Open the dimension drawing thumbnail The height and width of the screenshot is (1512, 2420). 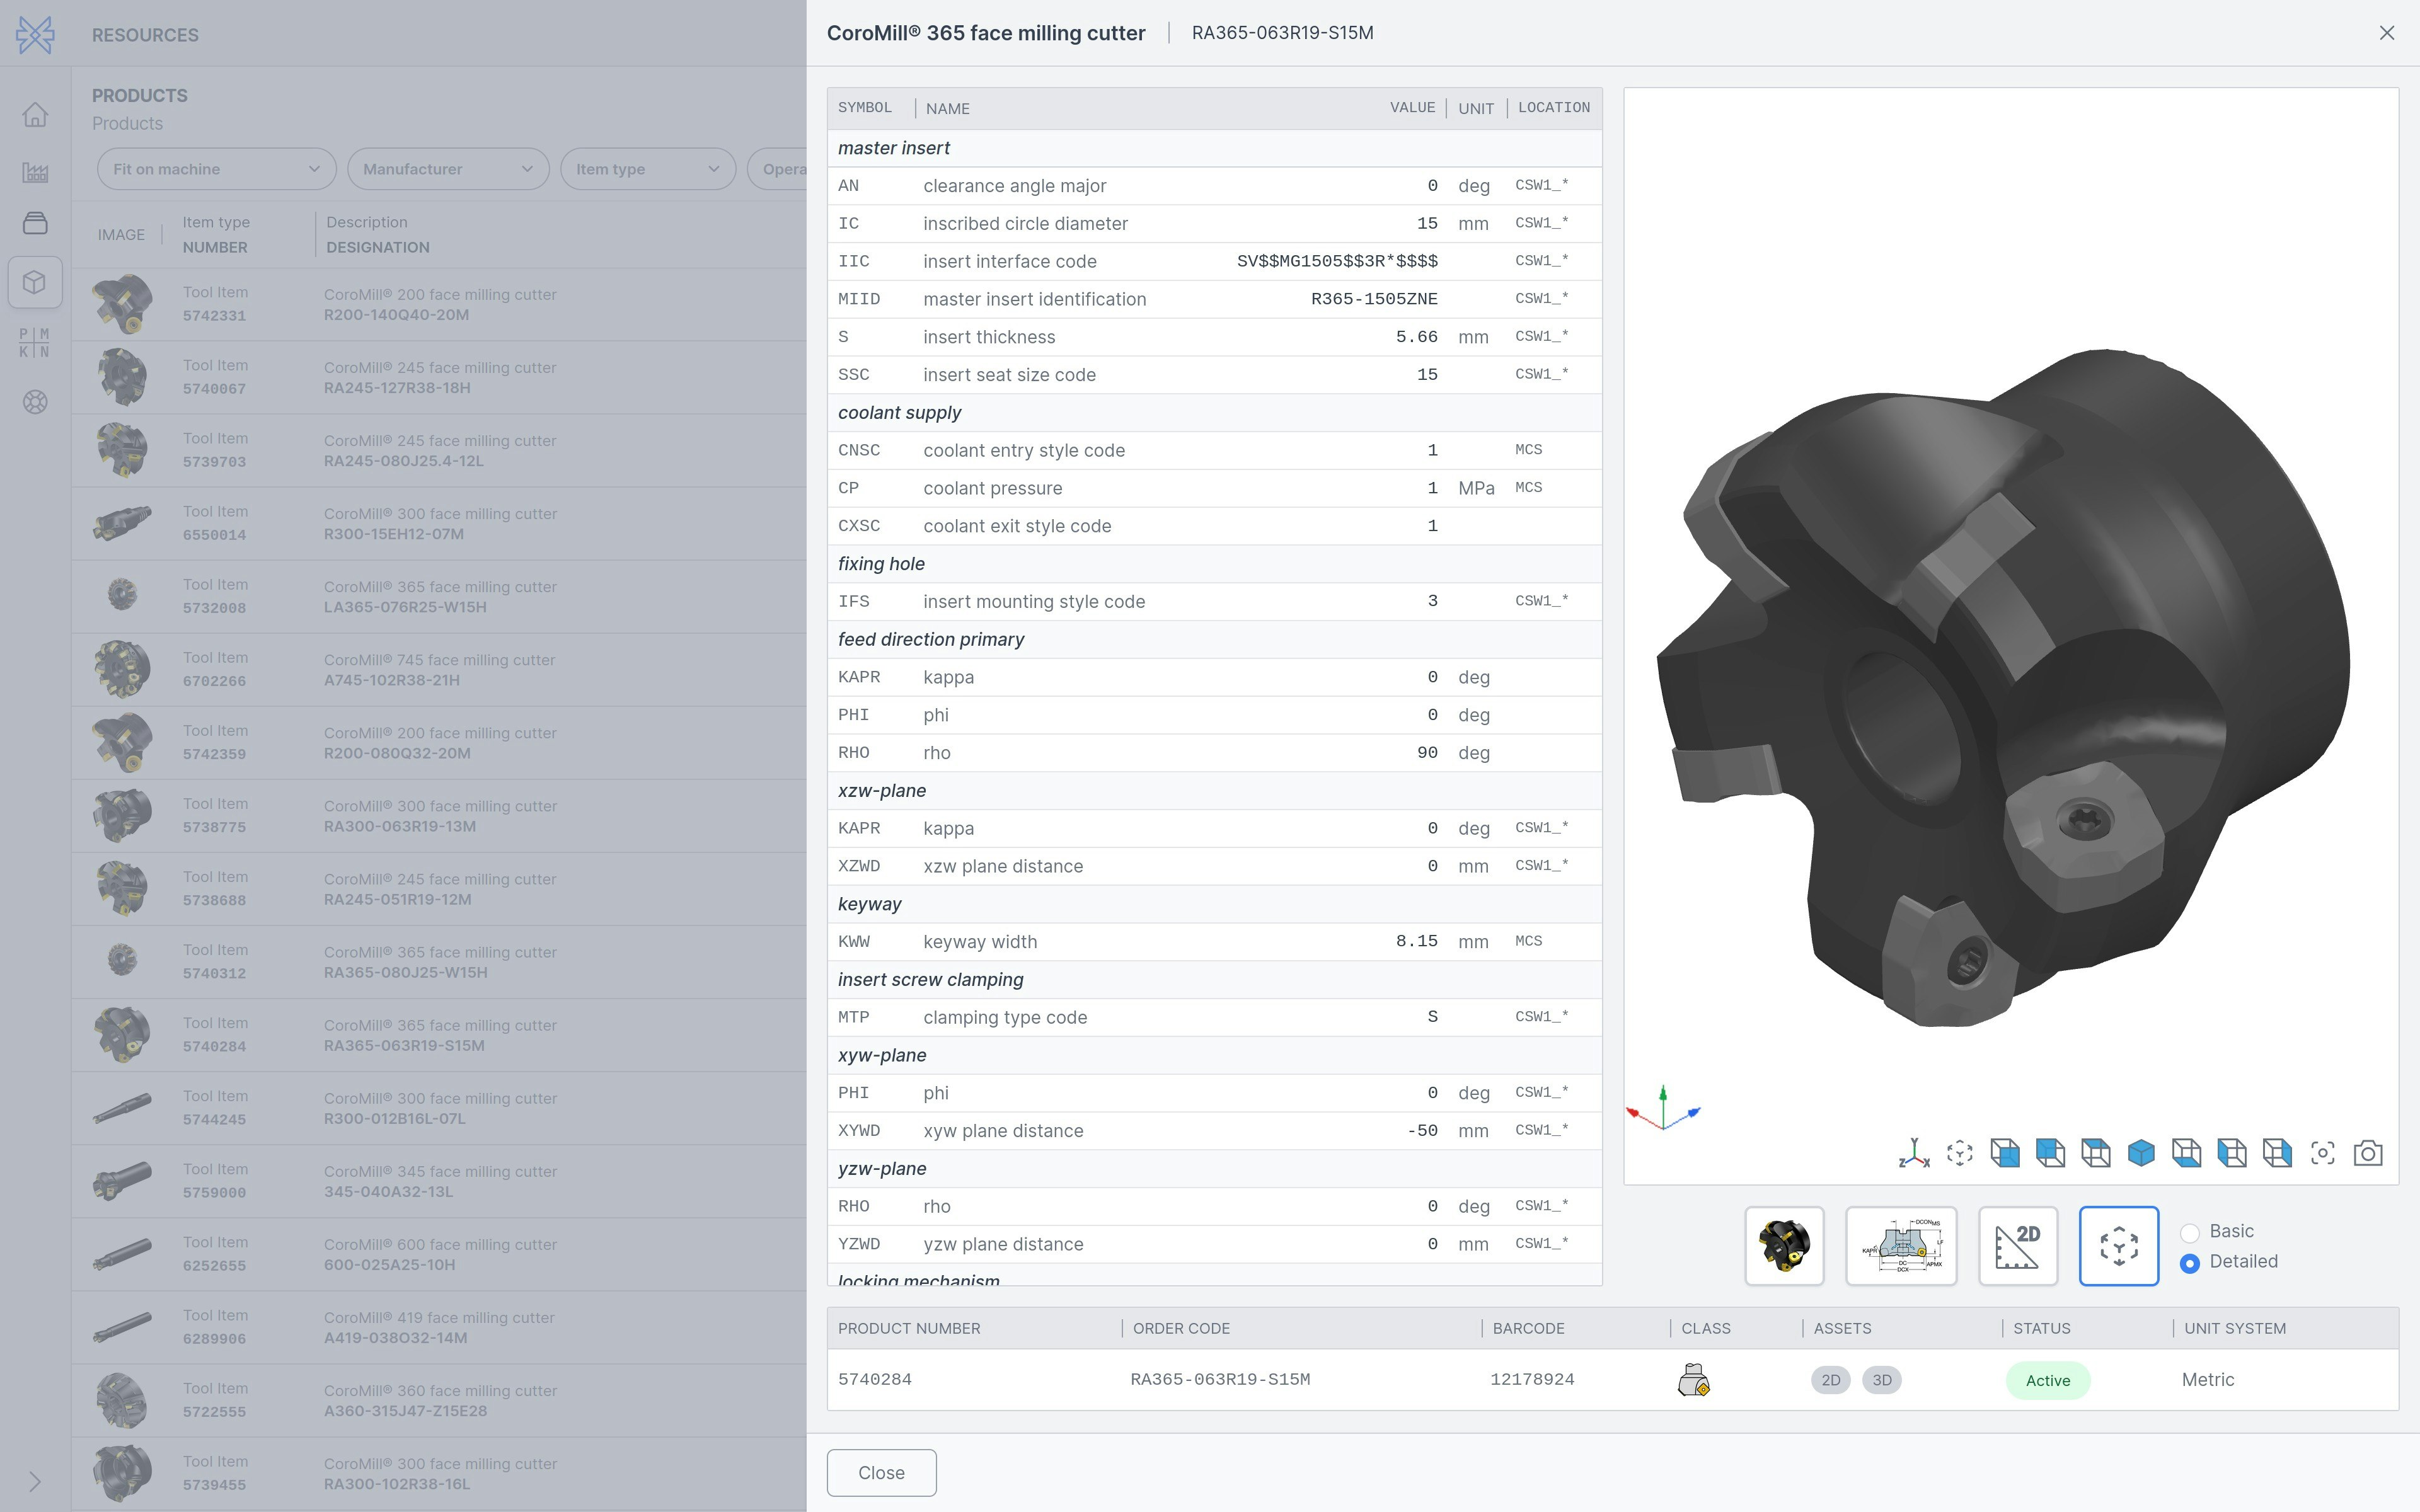(x=1901, y=1246)
